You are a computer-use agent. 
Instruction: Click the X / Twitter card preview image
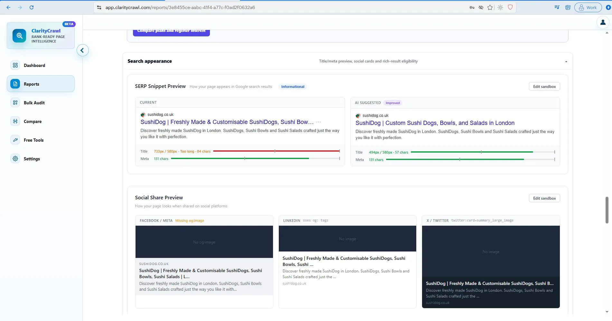click(491, 251)
